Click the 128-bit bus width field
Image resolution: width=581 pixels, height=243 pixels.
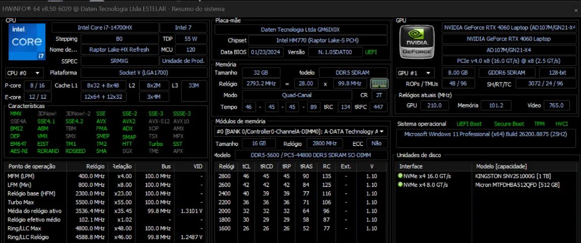click(557, 73)
